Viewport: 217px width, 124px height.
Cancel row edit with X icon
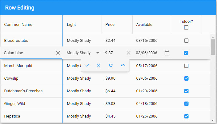coord(98,65)
